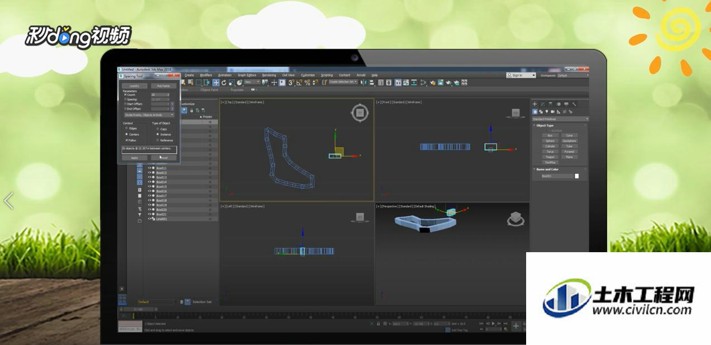Open the Help menu
711x345 pixels.
375,75
